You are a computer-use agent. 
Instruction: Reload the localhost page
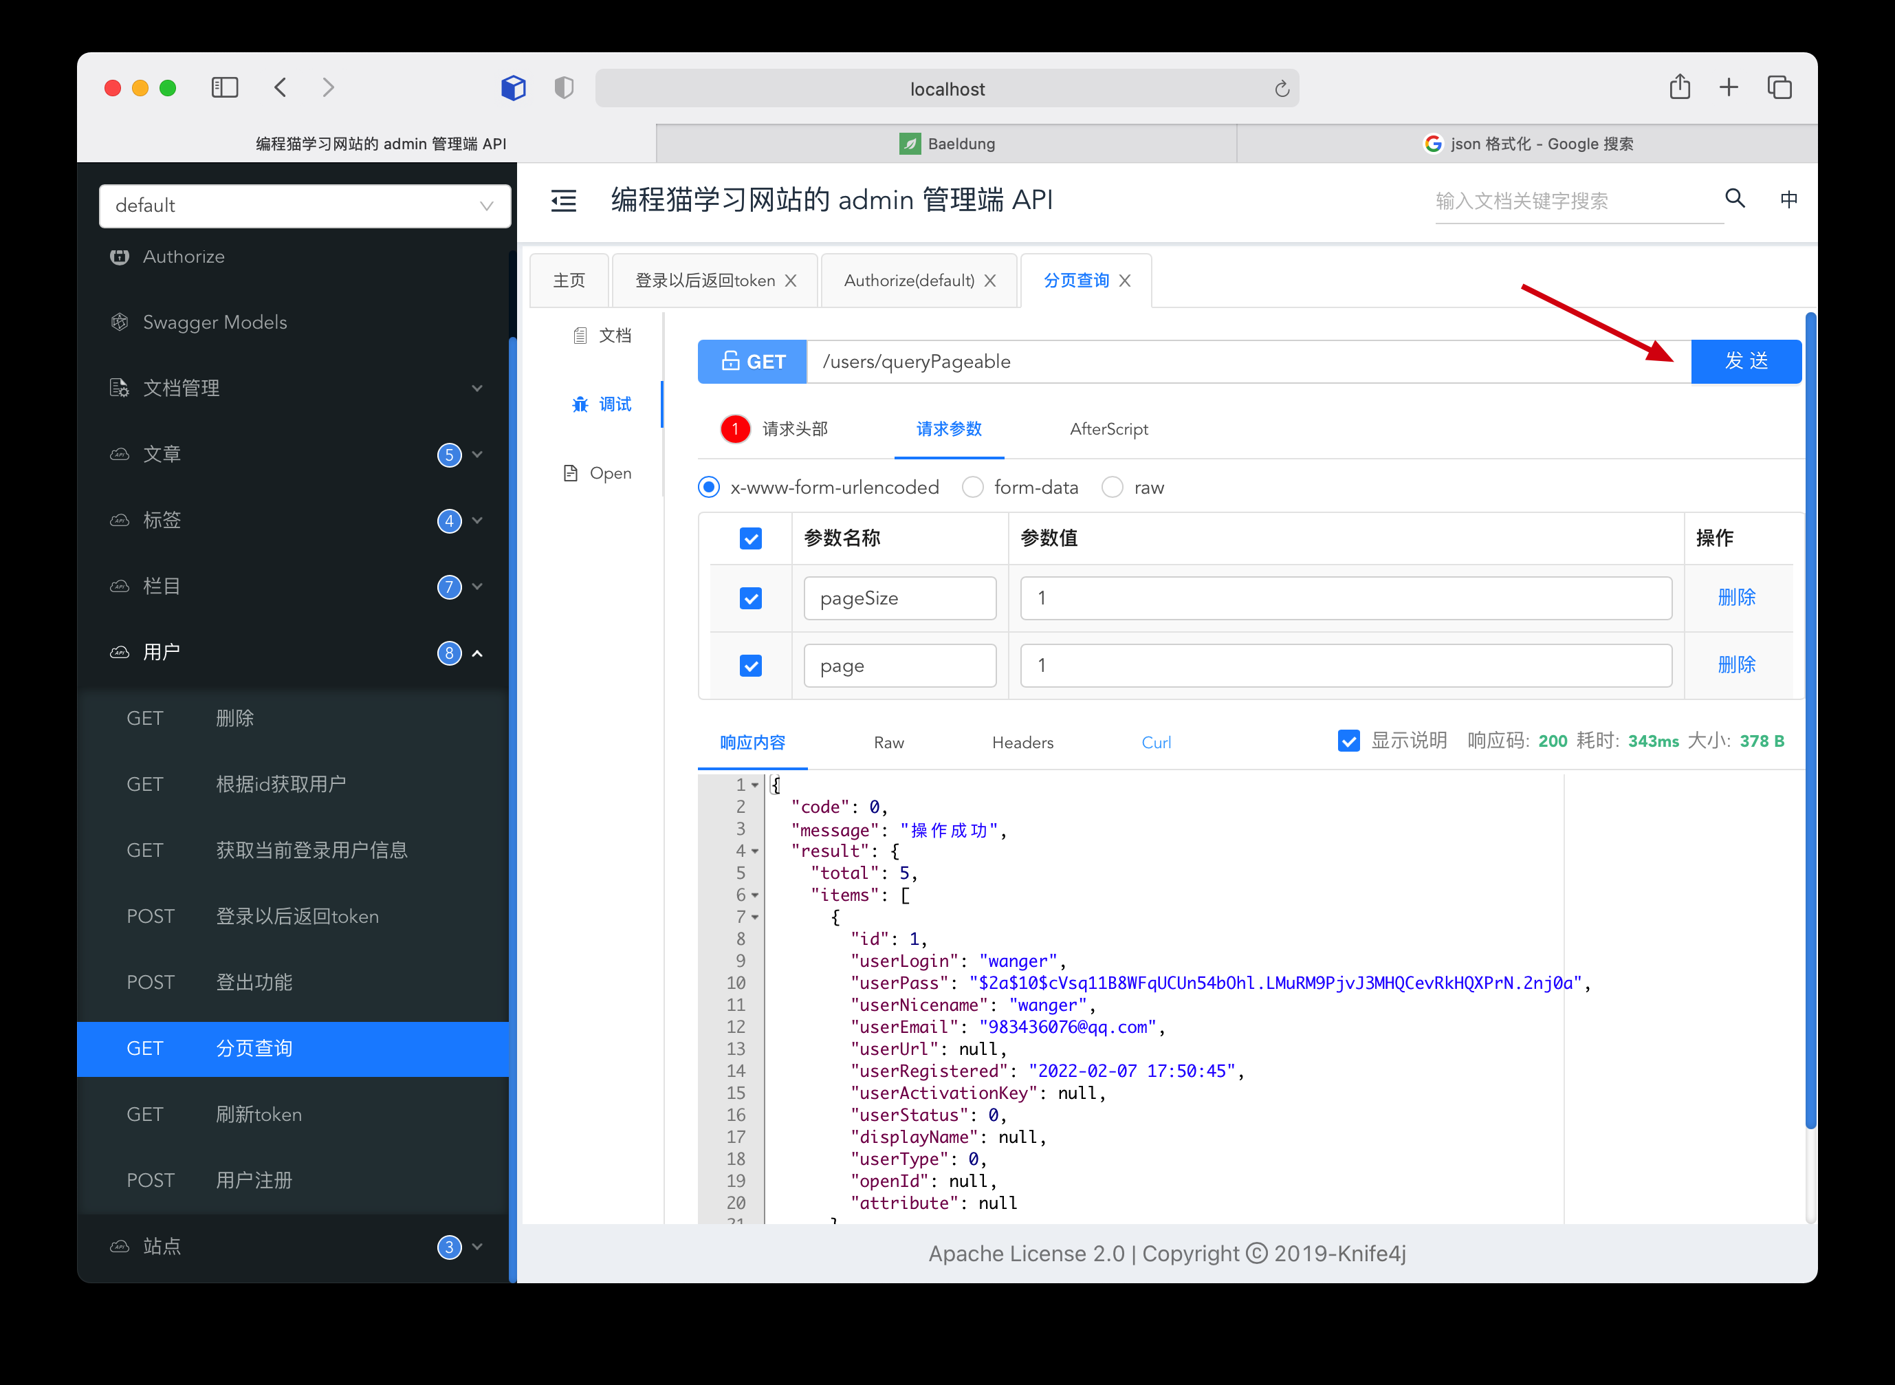pyautogui.click(x=1282, y=89)
